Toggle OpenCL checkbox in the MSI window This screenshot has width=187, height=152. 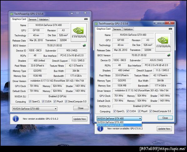click(x=30, y=102)
